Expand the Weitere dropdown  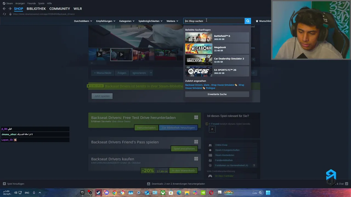172,21
